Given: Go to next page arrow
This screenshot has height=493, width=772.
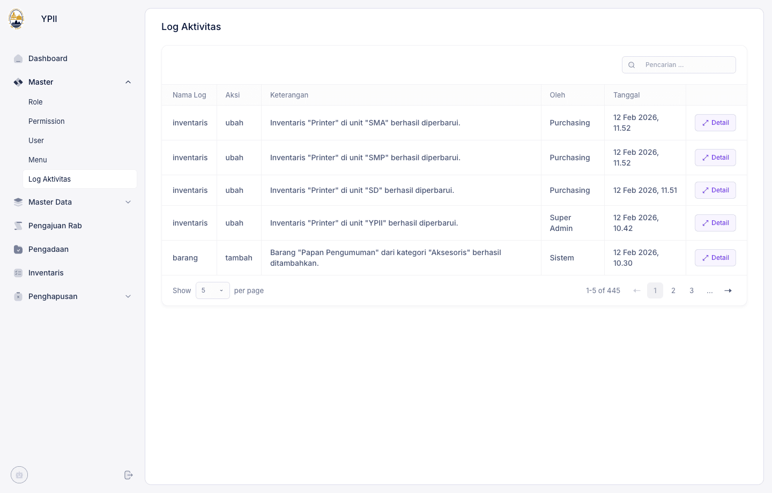Looking at the screenshot, I should coord(728,290).
